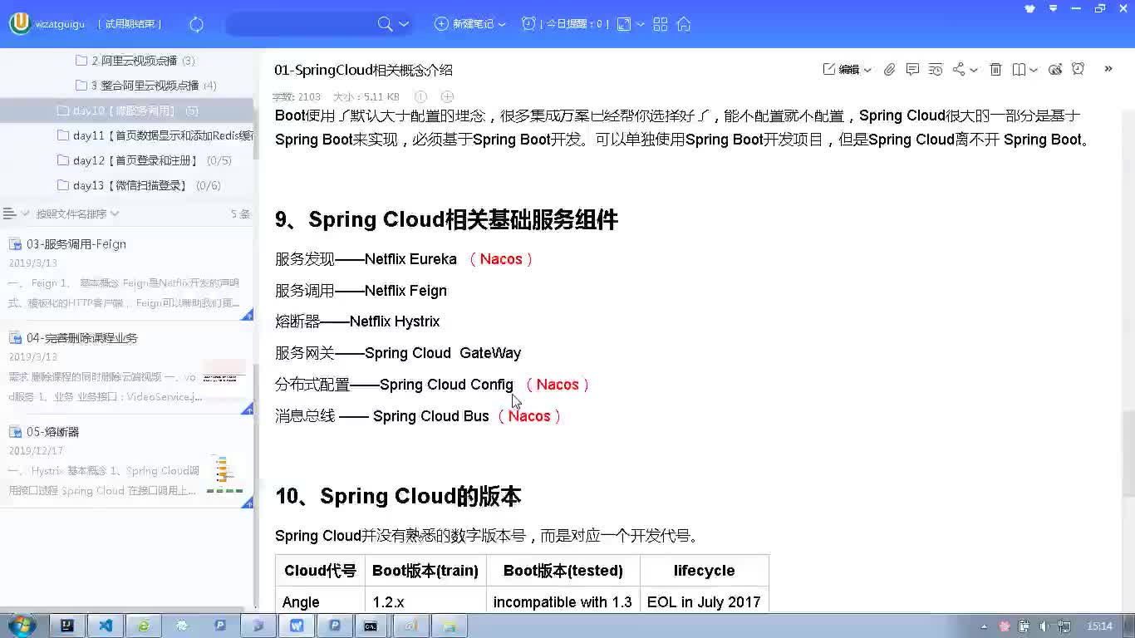Select folder day11【首页数据显示和添加Redis缓存】
This screenshot has width=1135, height=638.
click(155, 135)
